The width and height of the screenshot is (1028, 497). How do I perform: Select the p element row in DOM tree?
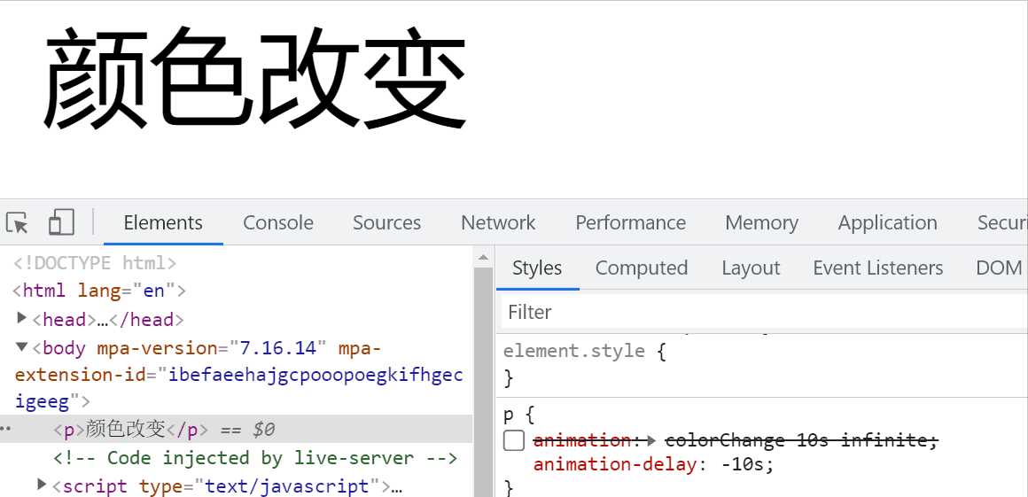coord(236,430)
